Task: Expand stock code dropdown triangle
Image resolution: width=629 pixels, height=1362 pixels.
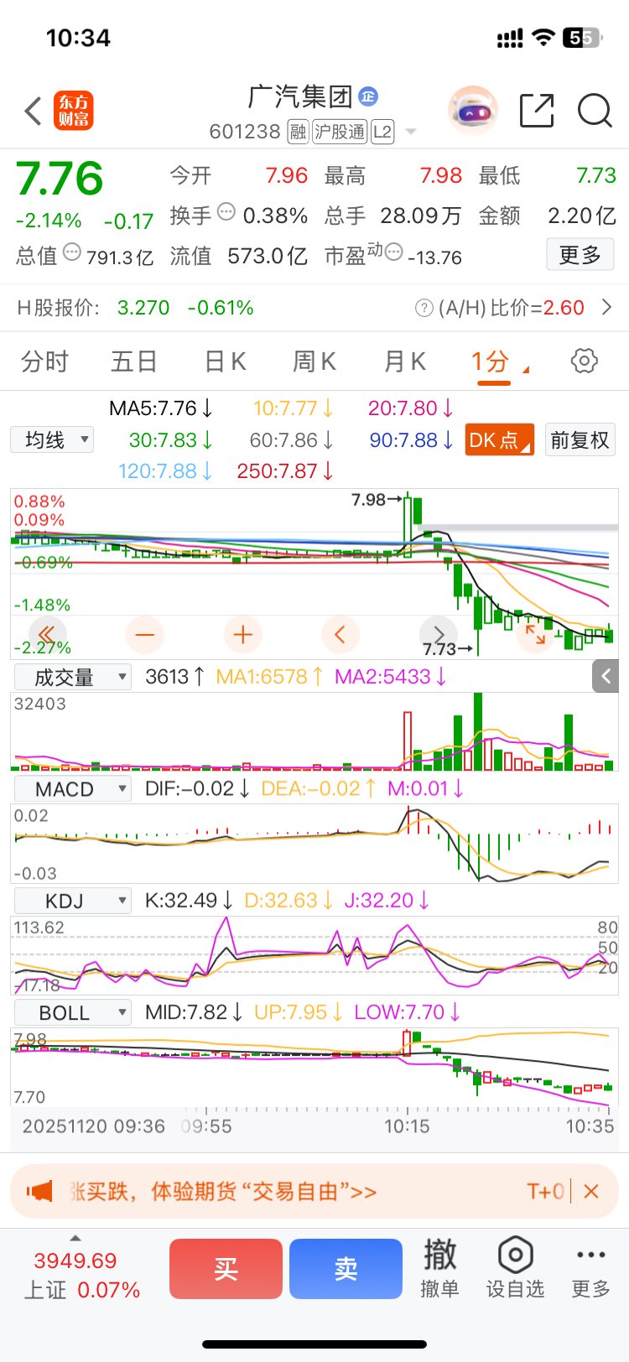Action: click(411, 132)
